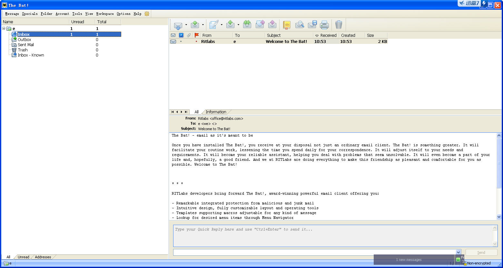The image size is (503, 268).
Task: Open the Workspace menu
Action: pos(105,14)
